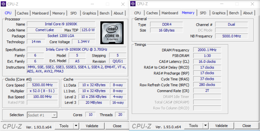
Task: Click Core Speed value 5200.00 MHz
Action: (42, 85)
